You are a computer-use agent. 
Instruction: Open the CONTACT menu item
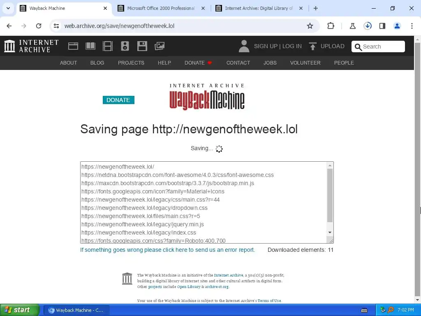(238, 63)
